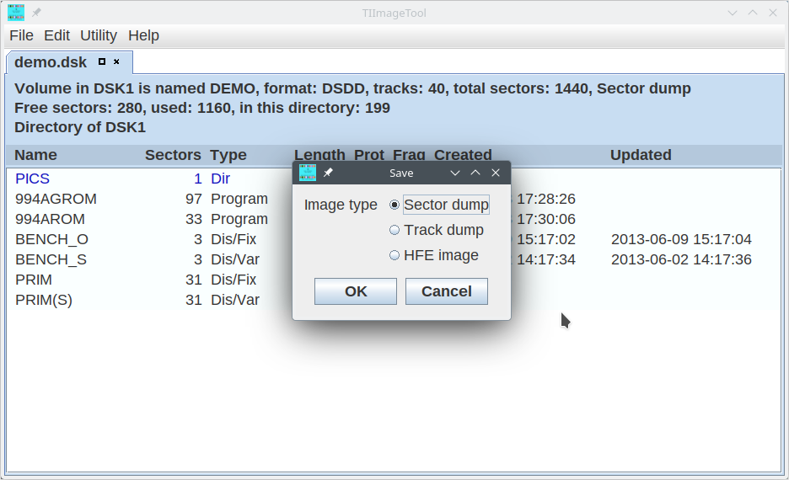The width and height of the screenshot is (789, 480).
Task: Open the File menu
Action: (x=21, y=35)
